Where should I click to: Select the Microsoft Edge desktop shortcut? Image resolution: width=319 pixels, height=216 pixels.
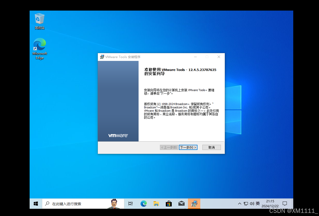(40, 49)
